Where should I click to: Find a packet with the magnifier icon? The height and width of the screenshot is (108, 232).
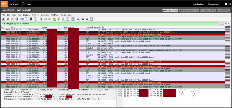tap(41, 19)
